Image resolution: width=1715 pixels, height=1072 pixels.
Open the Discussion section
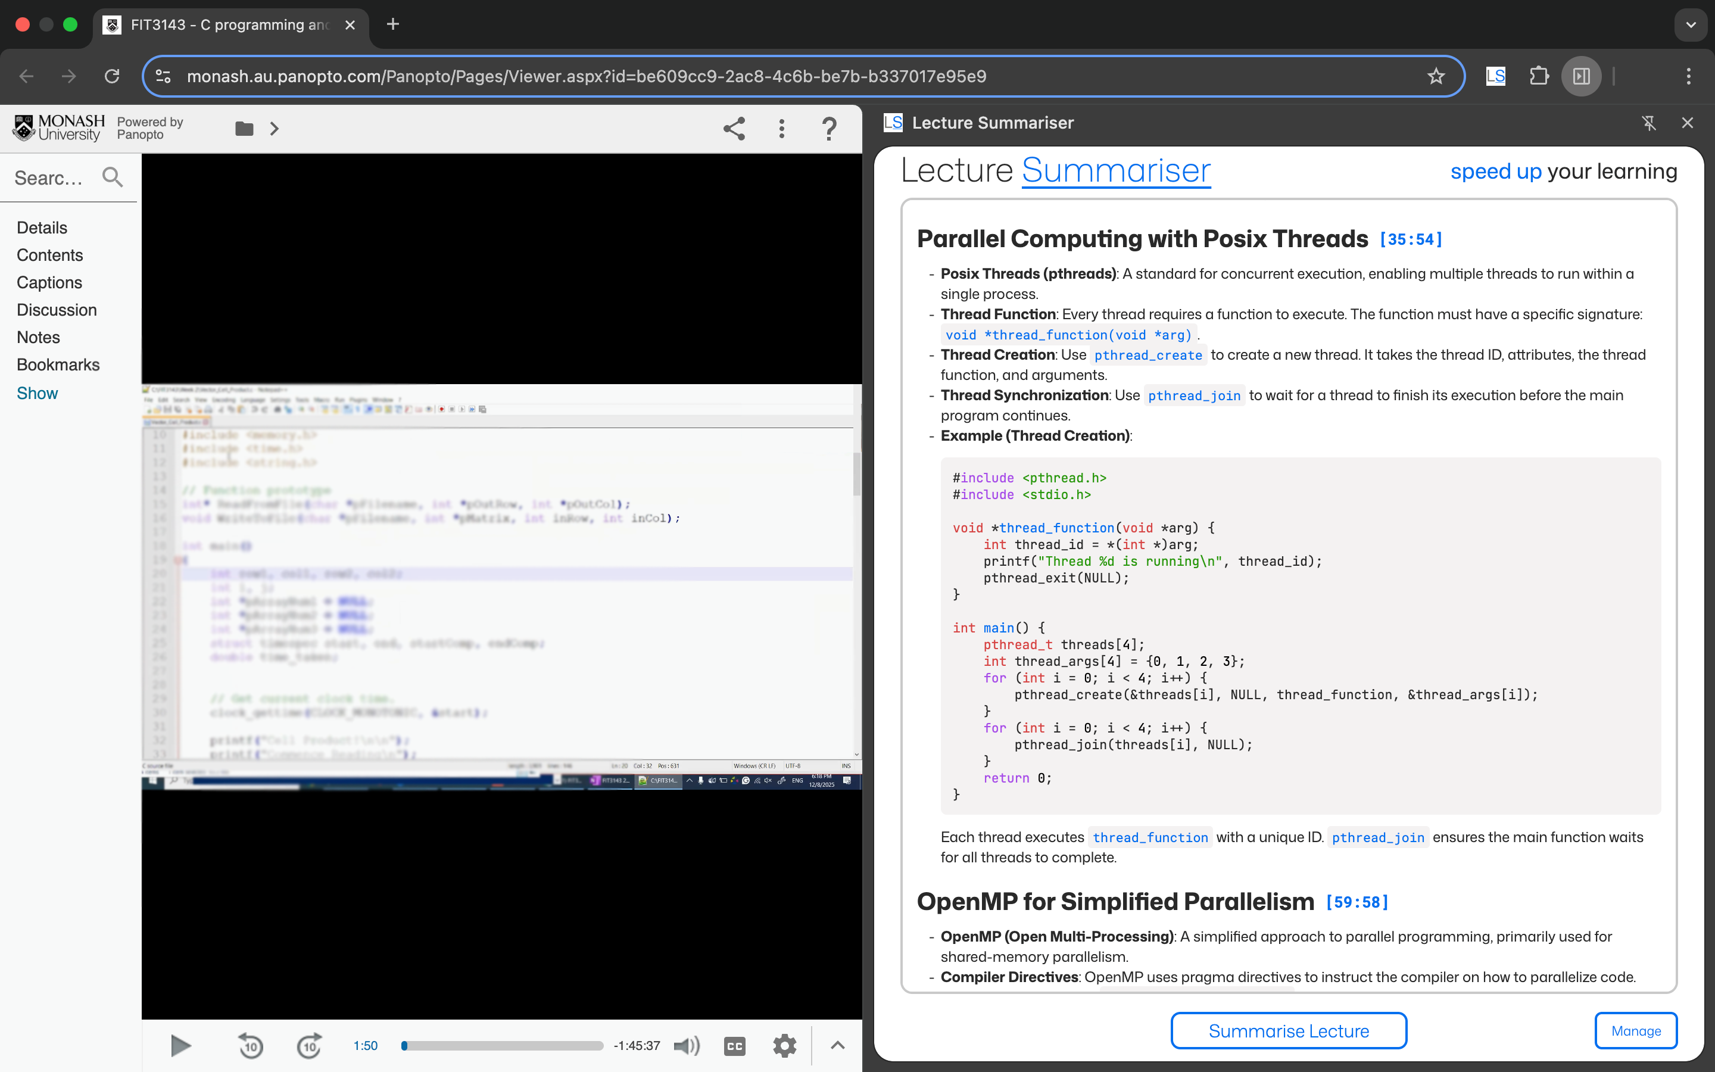point(57,309)
